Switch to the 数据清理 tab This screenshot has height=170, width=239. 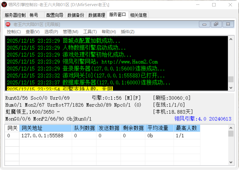coord(96,15)
